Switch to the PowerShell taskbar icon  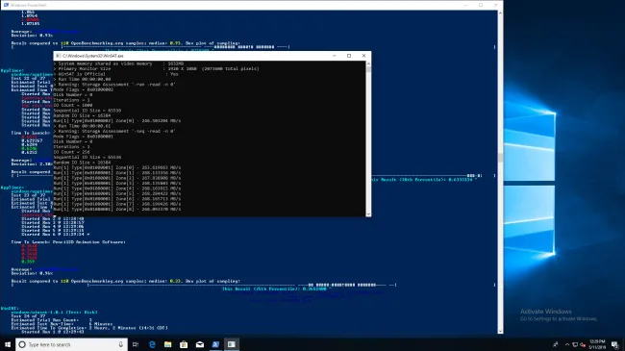215,344
